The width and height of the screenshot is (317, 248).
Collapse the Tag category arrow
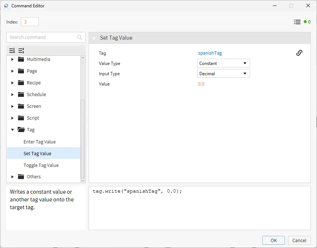[13, 130]
